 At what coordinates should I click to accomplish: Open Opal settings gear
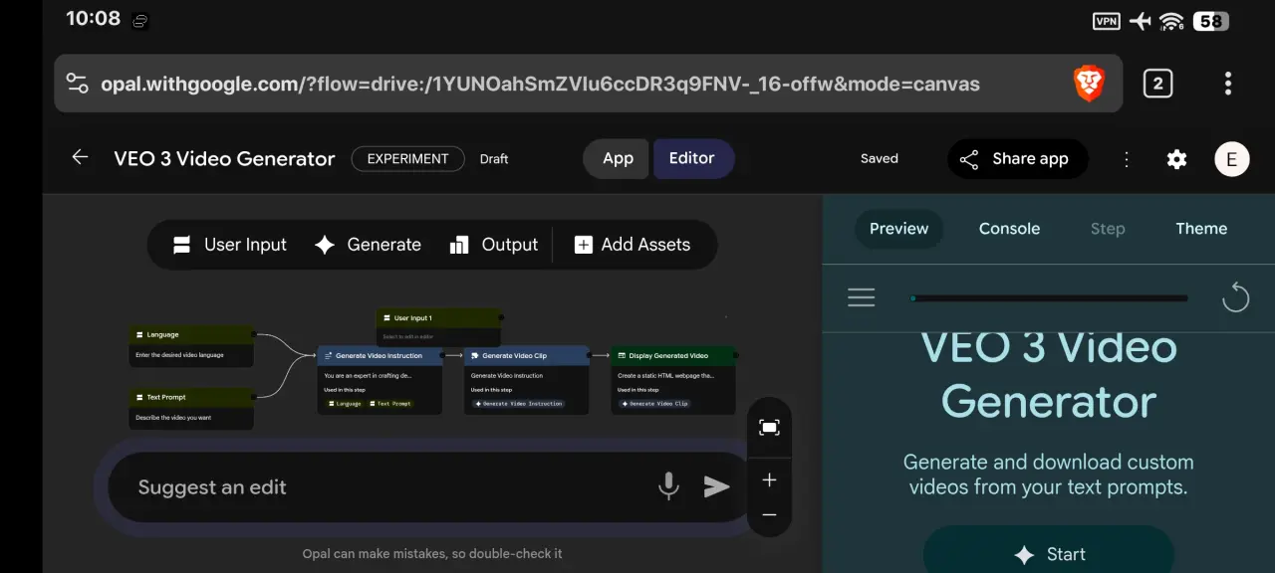[1176, 159]
